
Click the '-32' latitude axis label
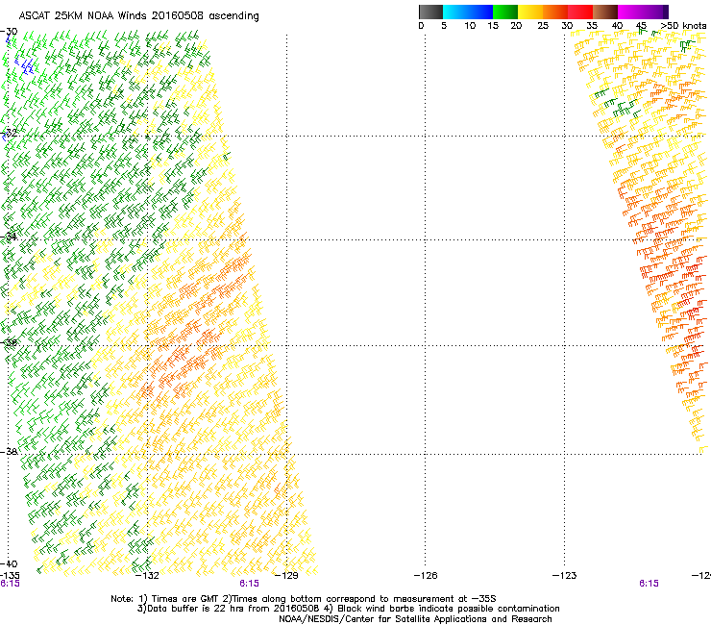[9, 133]
